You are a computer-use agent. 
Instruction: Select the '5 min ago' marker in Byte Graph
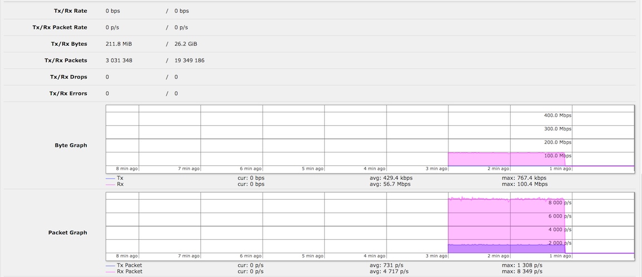point(312,169)
